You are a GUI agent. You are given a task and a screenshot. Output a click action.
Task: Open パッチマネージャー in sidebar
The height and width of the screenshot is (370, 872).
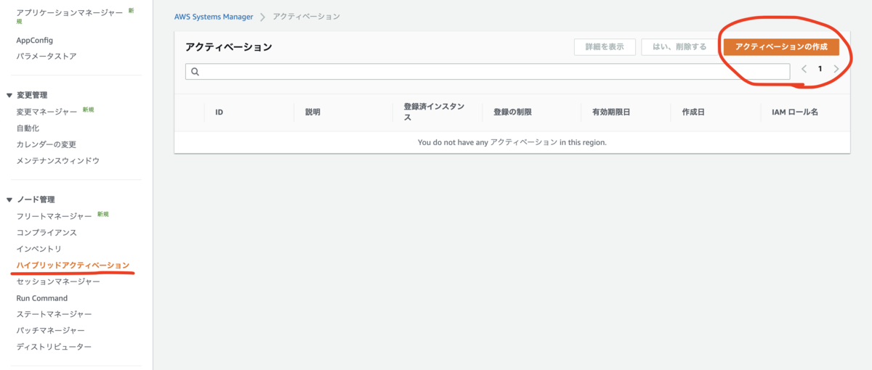50,331
